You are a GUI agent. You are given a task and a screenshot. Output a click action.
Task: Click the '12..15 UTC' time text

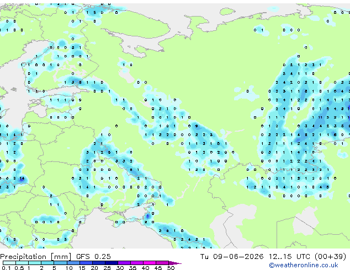tap(289, 257)
